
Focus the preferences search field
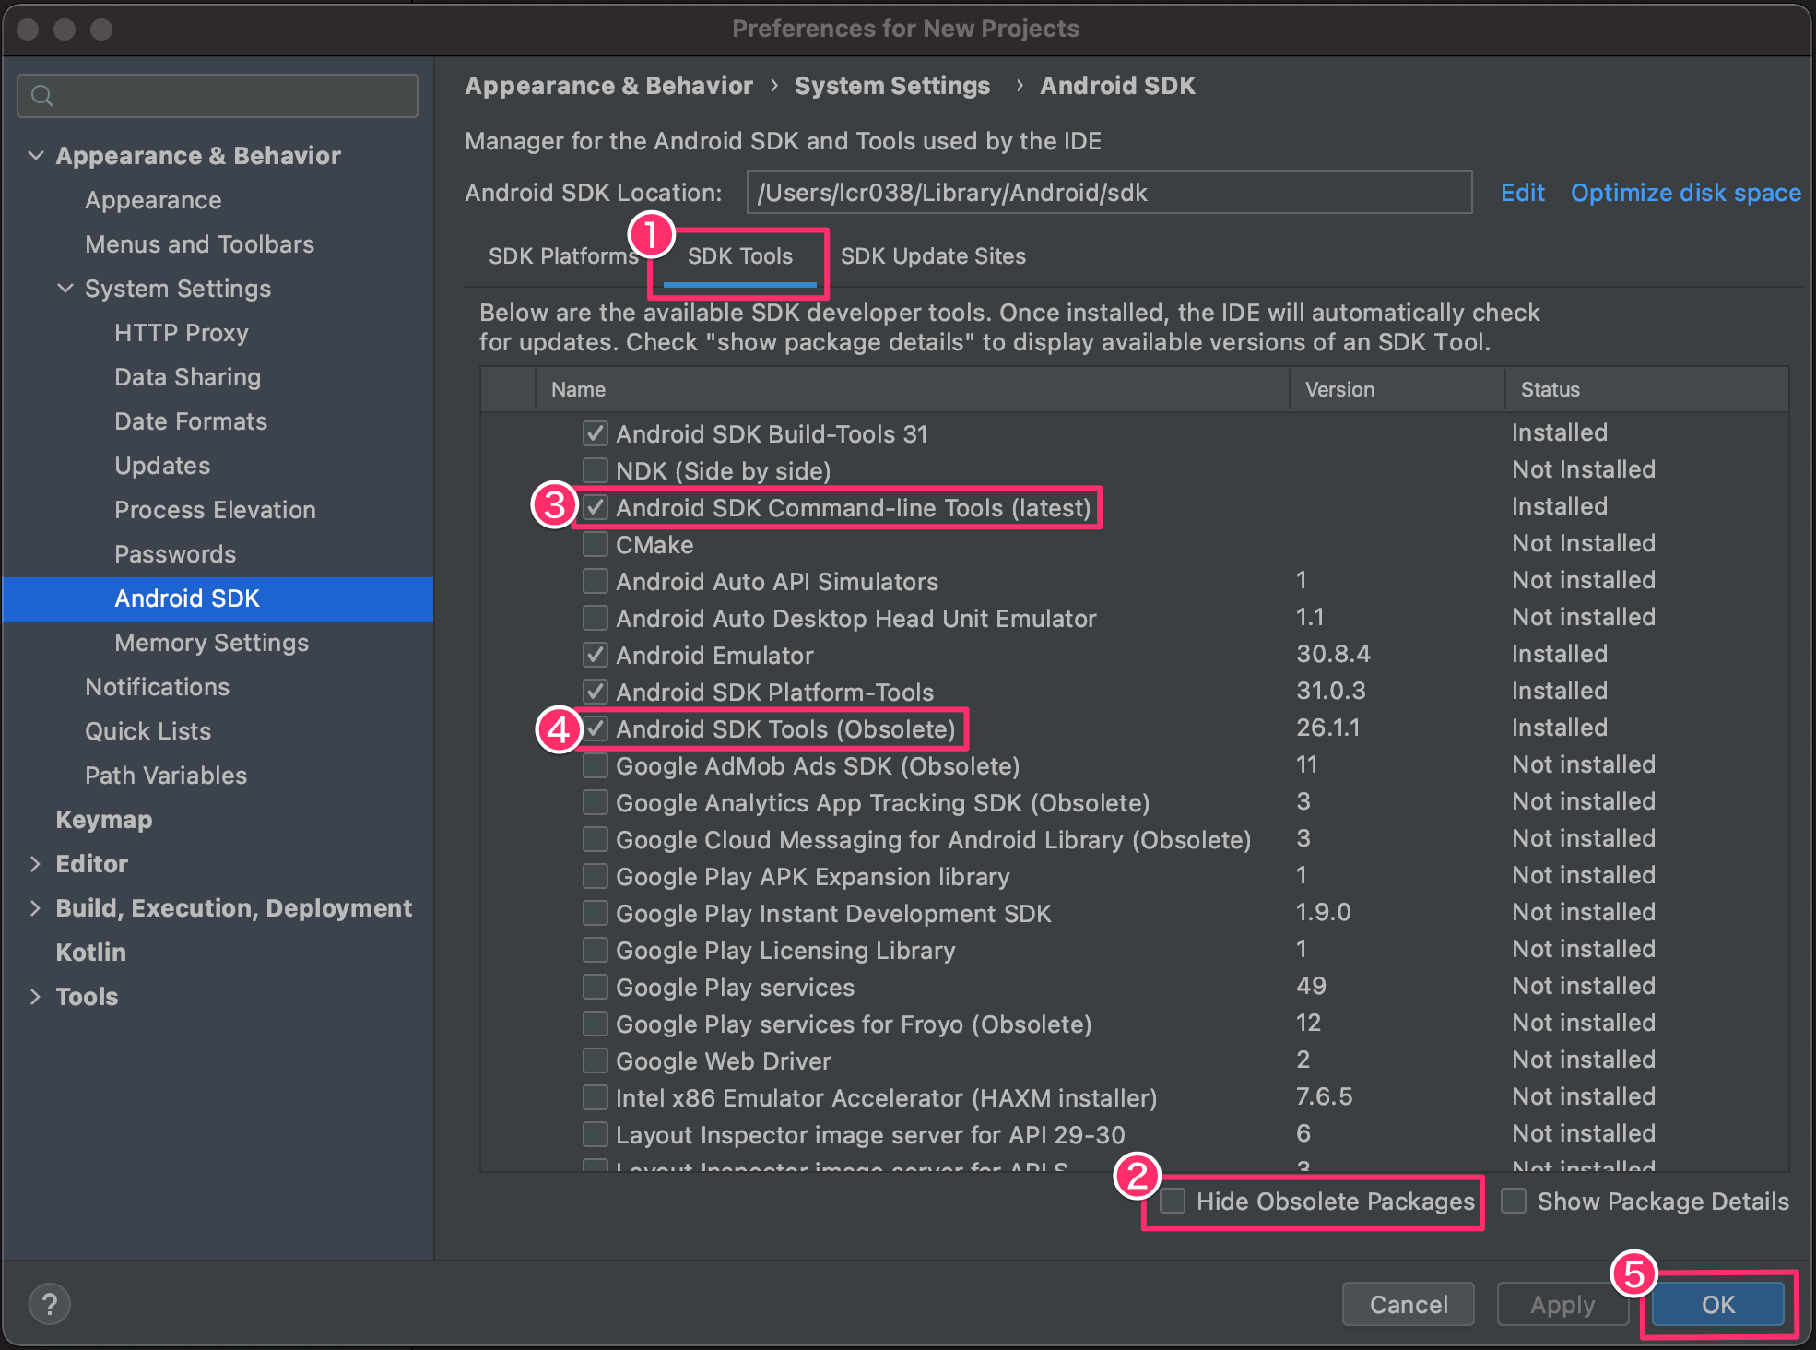tap(218, 96)
